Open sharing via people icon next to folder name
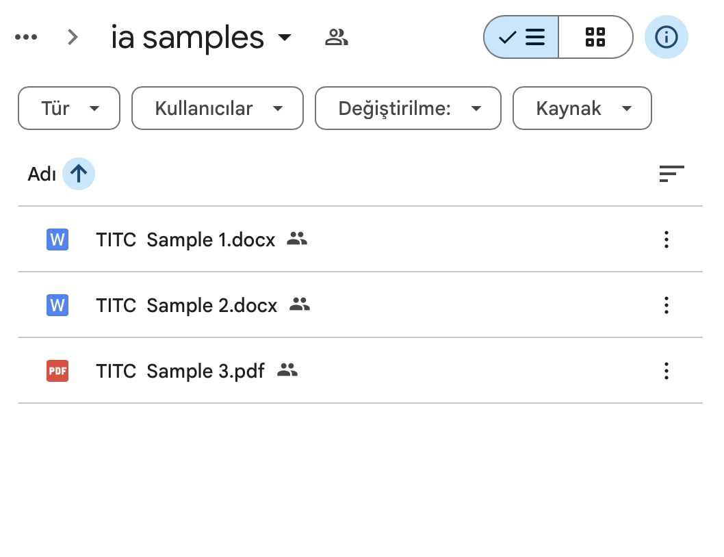 click(336, 38)
